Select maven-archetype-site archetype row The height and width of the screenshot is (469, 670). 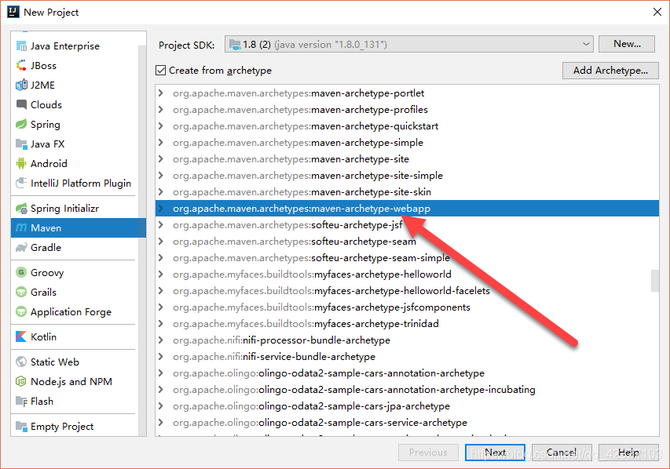407,158
